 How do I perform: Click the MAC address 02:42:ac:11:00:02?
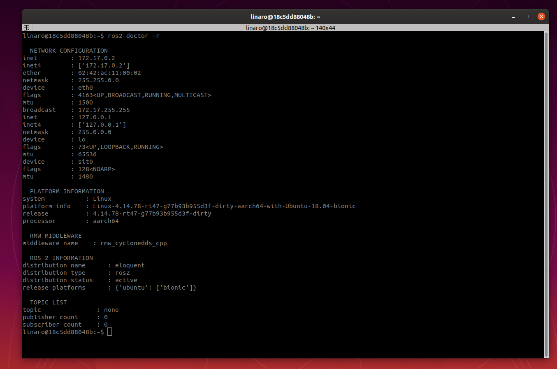pyautogui.click(x=109, y=73)
